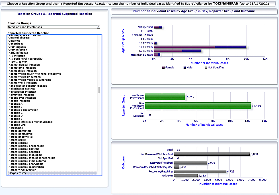Click the Male legend color square

coord(185,68)
